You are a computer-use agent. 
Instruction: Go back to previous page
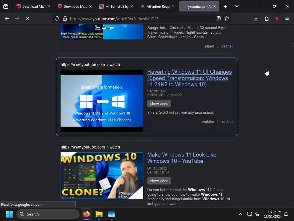point(7,18)
